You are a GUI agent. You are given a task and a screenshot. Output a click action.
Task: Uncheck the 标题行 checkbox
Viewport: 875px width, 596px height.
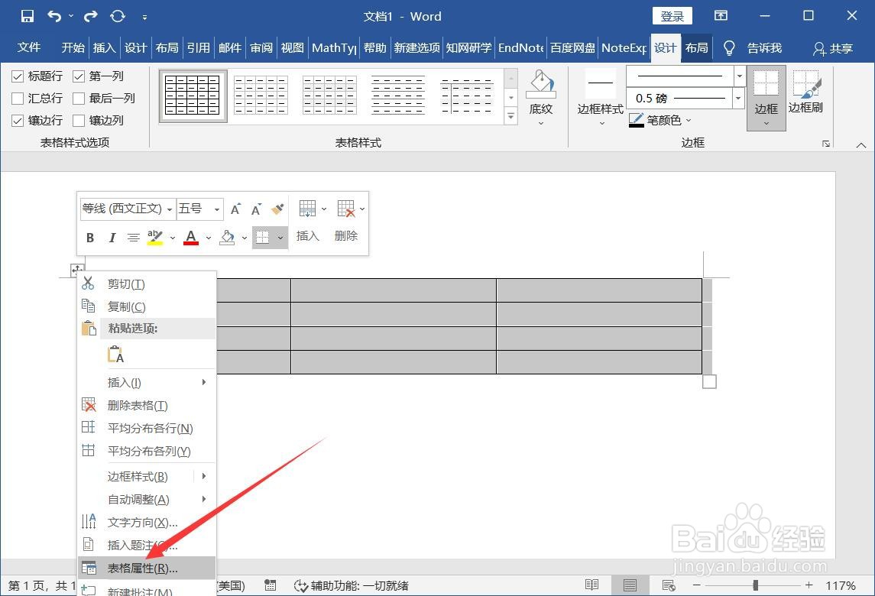(x=17, y=76)
